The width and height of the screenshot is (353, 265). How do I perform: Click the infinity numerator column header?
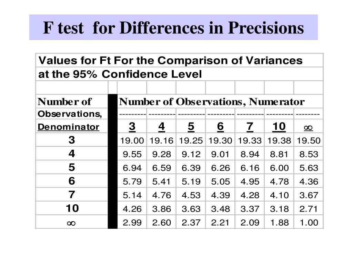(x=308, y=128)
